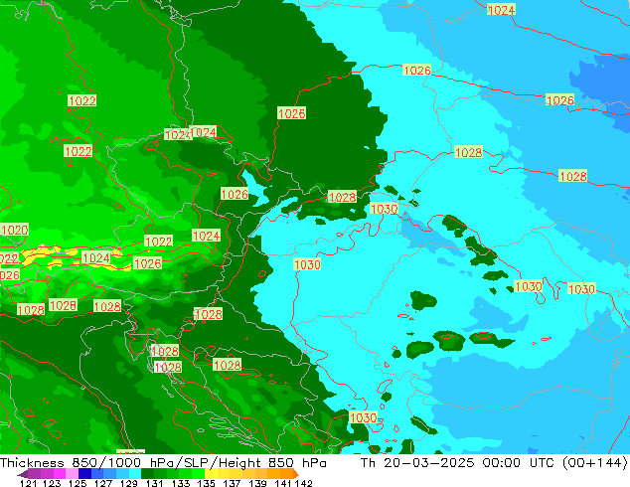Click the legend value 123

tap(52, 483)
